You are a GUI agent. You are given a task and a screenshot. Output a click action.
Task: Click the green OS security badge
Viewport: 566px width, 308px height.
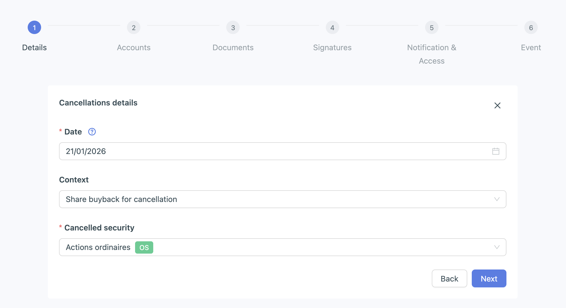coord(144,247)
